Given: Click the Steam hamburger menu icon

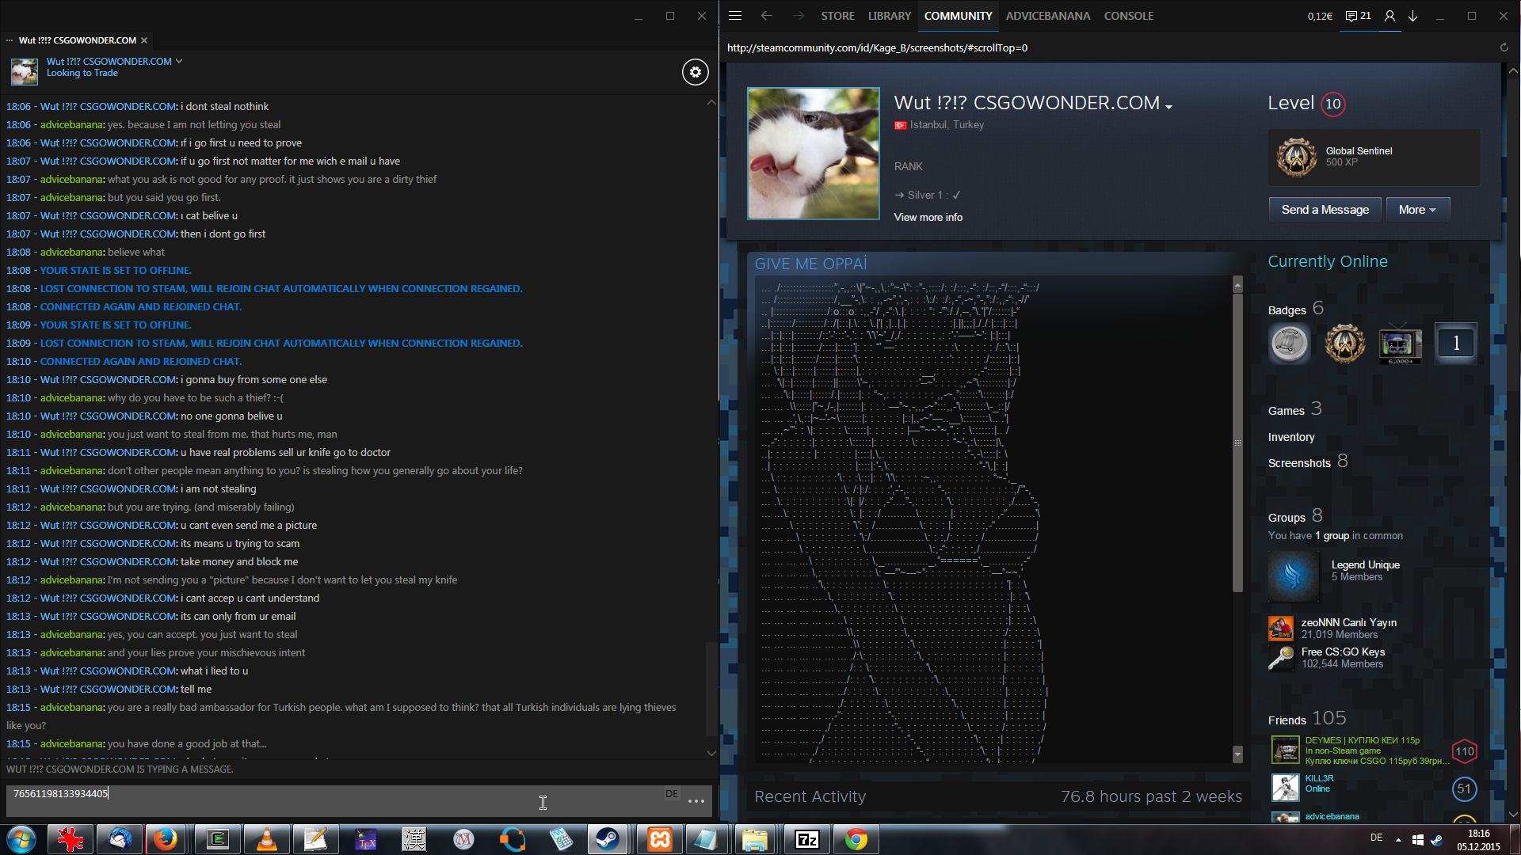Looking at the screenshot, I should (x=735, y=16).
